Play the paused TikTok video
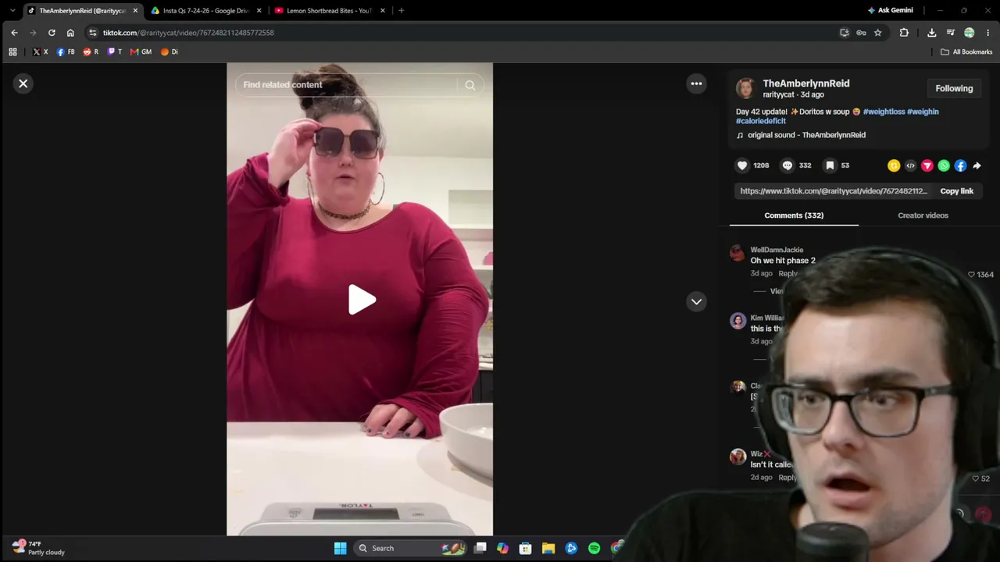Viewport: 1000px width, 562px height. click(361, 300)
